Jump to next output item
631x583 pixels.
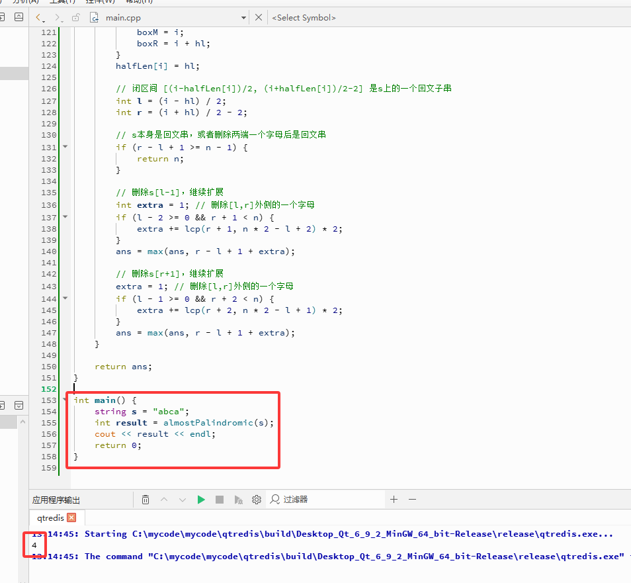click(x=183, y=500)
